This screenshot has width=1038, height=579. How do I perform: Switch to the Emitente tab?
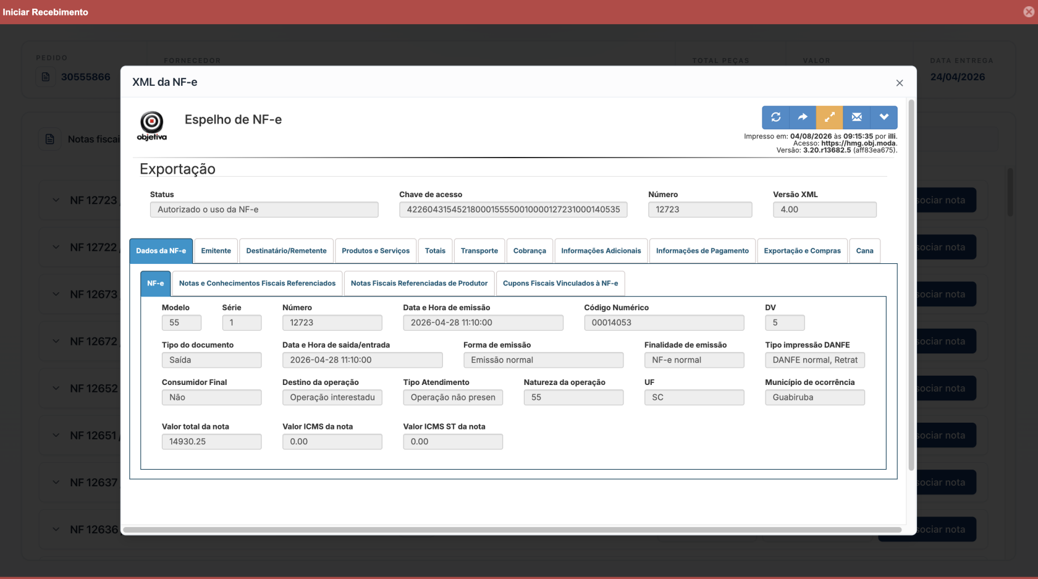216,251
